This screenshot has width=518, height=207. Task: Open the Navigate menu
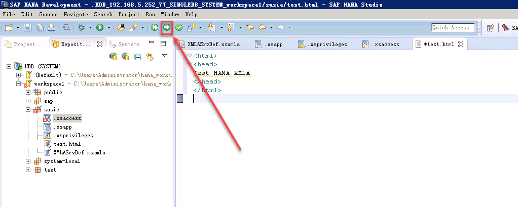(x=76, y=15)
